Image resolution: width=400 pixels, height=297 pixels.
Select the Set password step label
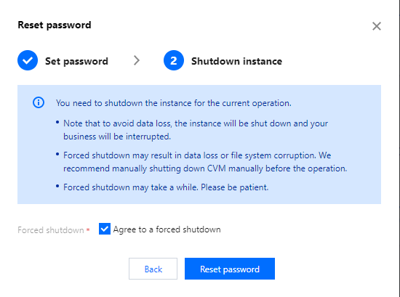tap(76, 61)
